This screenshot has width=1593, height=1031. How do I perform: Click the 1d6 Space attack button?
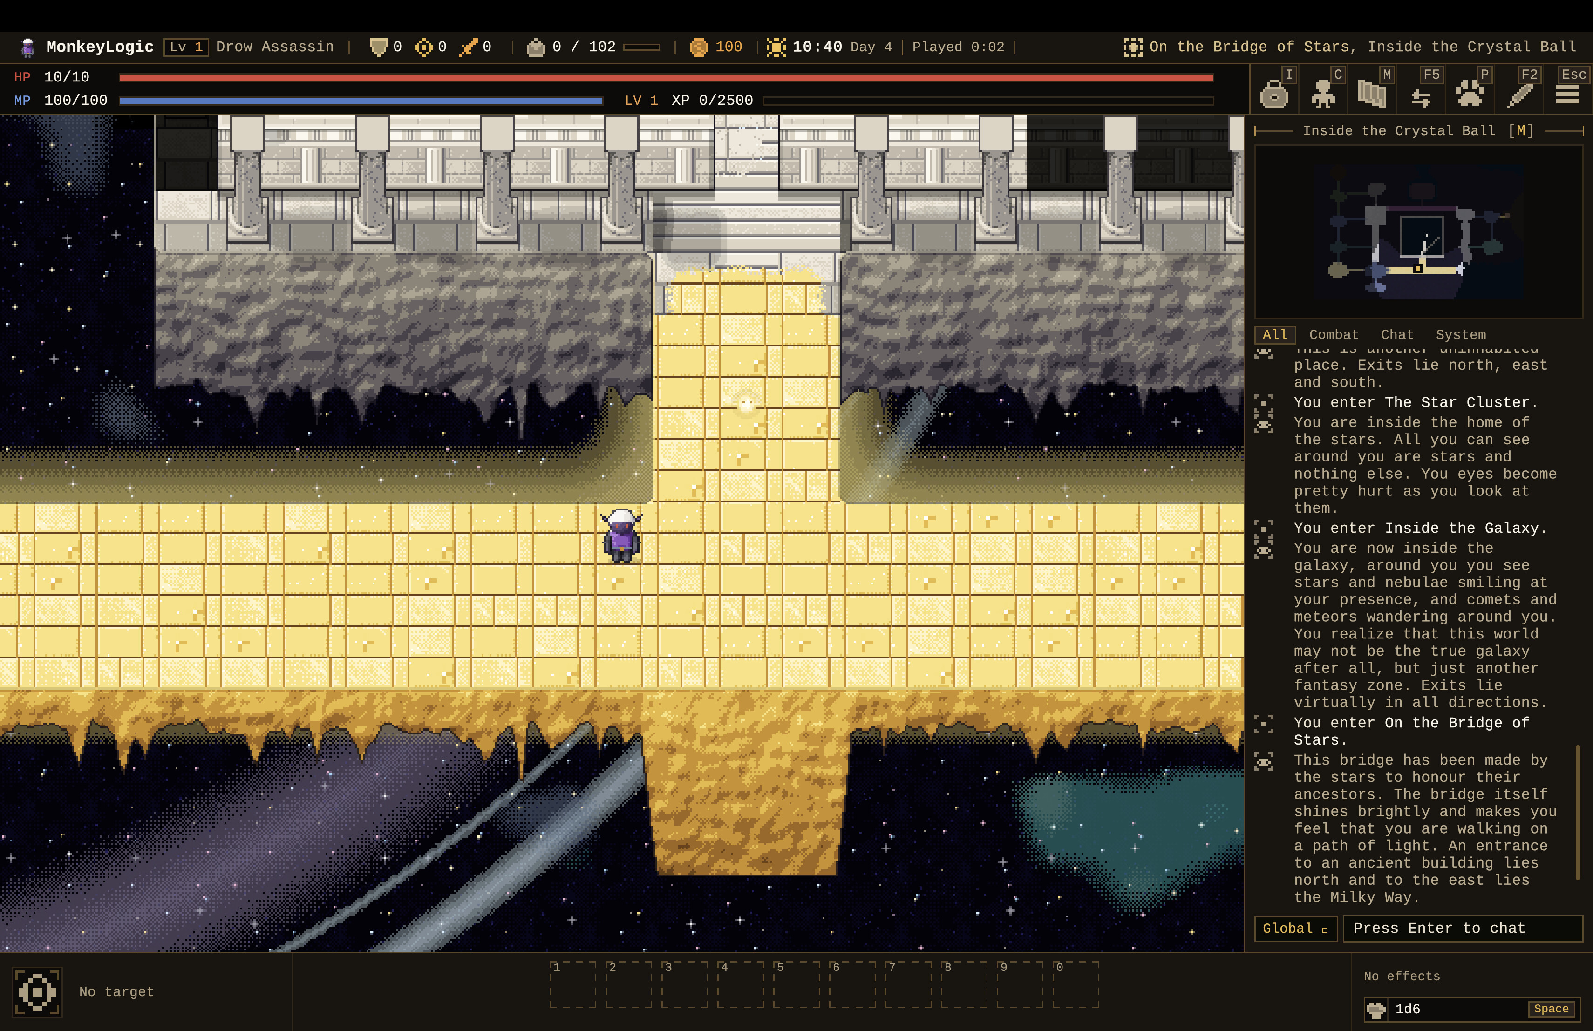[1472, 1009]
